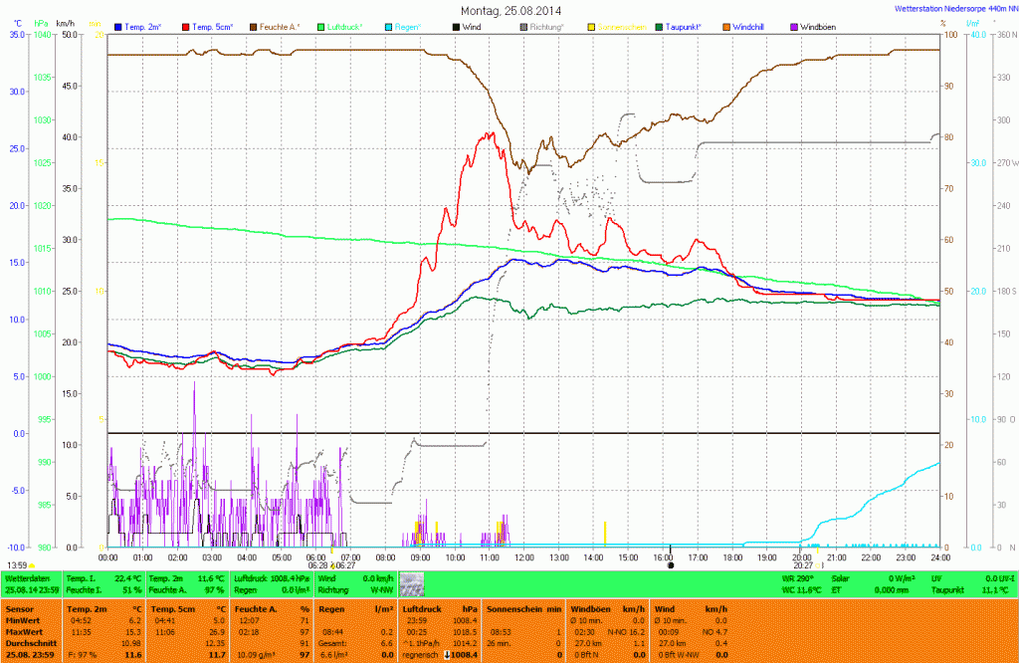The width and height of the screenshot is (1019, 663).
Task: Click the black Wind legend marker
Action: click(456, 26)
